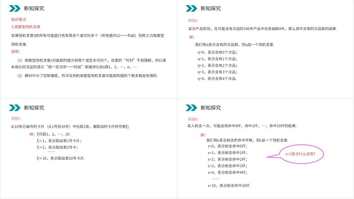
Task: Click the line ε=1,表示射击命中1环
Action: [227, 153]
